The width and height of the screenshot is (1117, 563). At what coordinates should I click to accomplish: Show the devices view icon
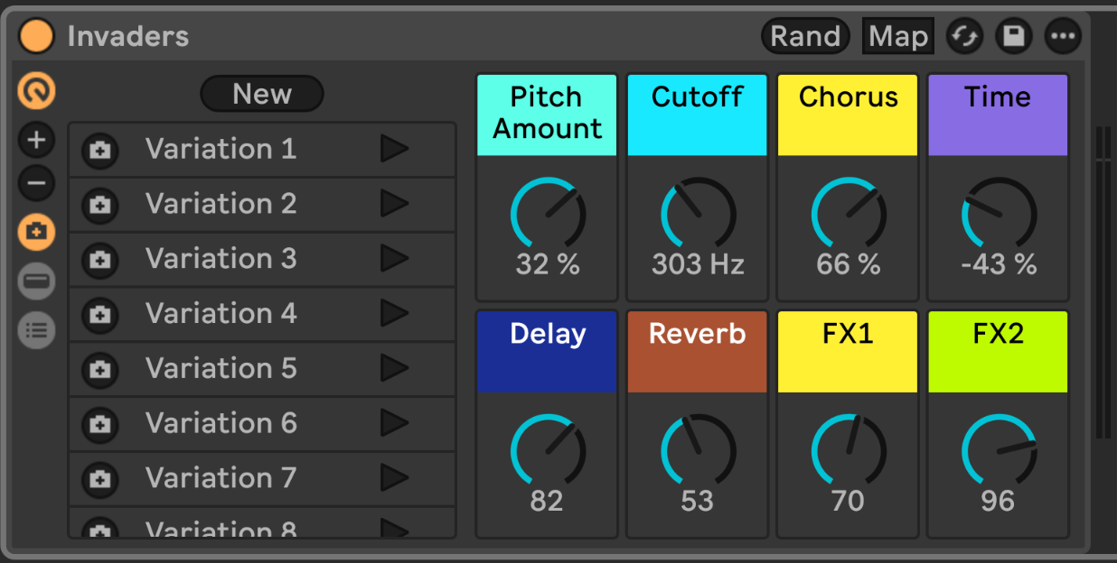[x=37, y=330]
